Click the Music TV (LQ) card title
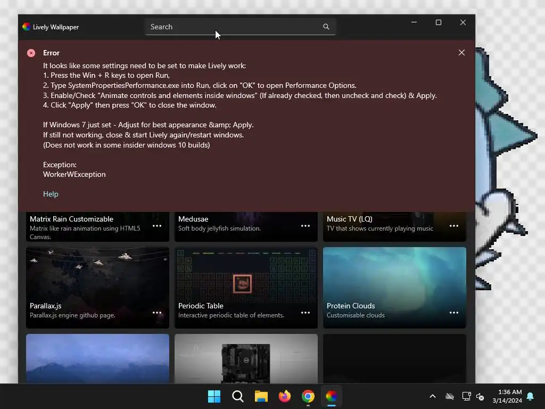This screenshot has height=409, width=545. [350, 219]
